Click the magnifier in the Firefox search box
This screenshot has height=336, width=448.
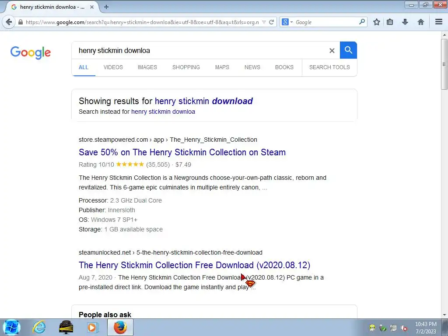[x=362, y=22]
